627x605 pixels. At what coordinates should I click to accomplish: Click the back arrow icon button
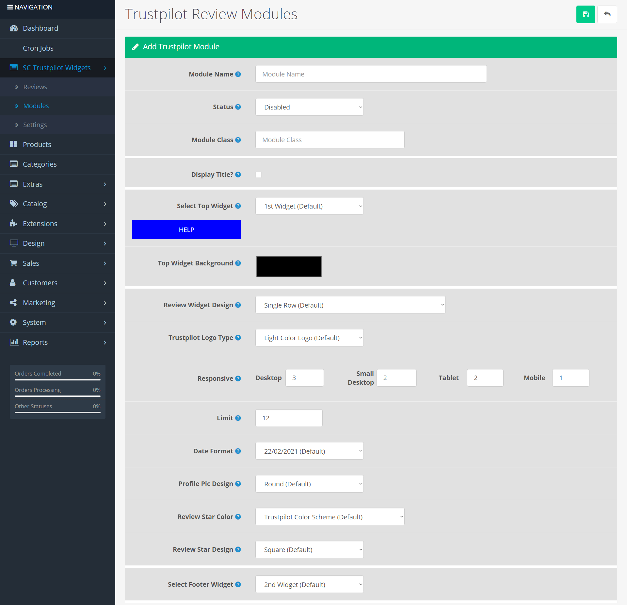(607, 14)
